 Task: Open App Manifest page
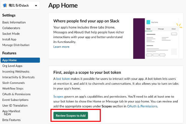tap(12, 111)
